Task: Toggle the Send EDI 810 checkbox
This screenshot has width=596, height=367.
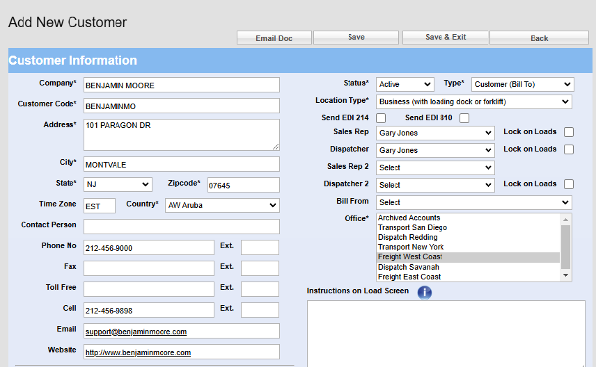Action: click(464, 118)
